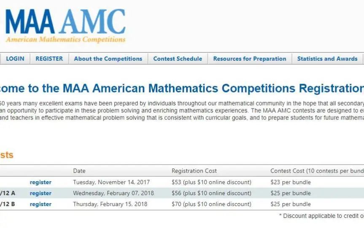Register for the 10/12 B contest
Screen dimensions: 364x228
pyautogui.click(x=40, y=204)
